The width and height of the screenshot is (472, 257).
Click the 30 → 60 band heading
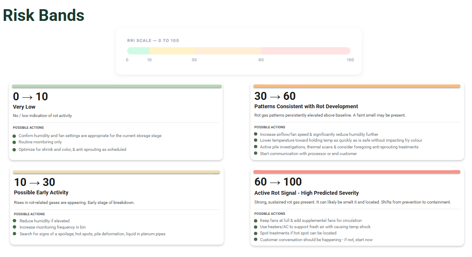[275, 96]
